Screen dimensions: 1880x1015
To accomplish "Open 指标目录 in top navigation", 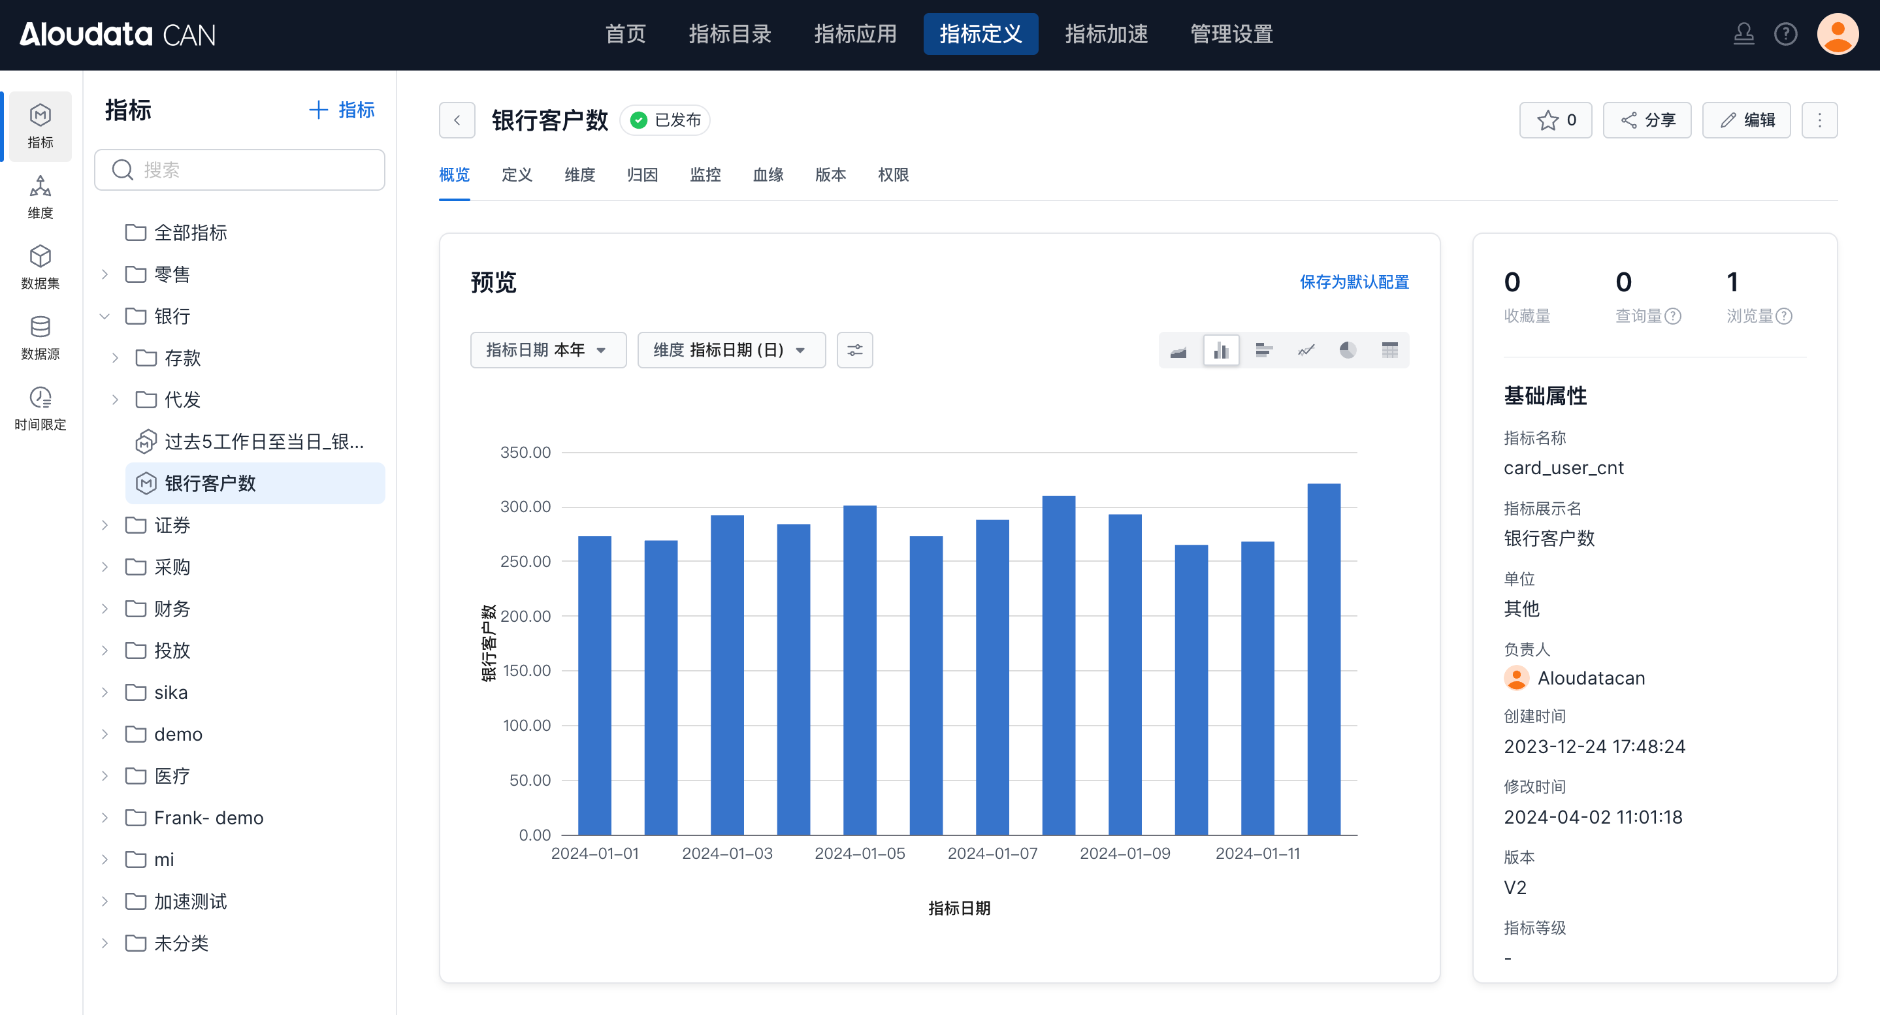I will 730,35.
